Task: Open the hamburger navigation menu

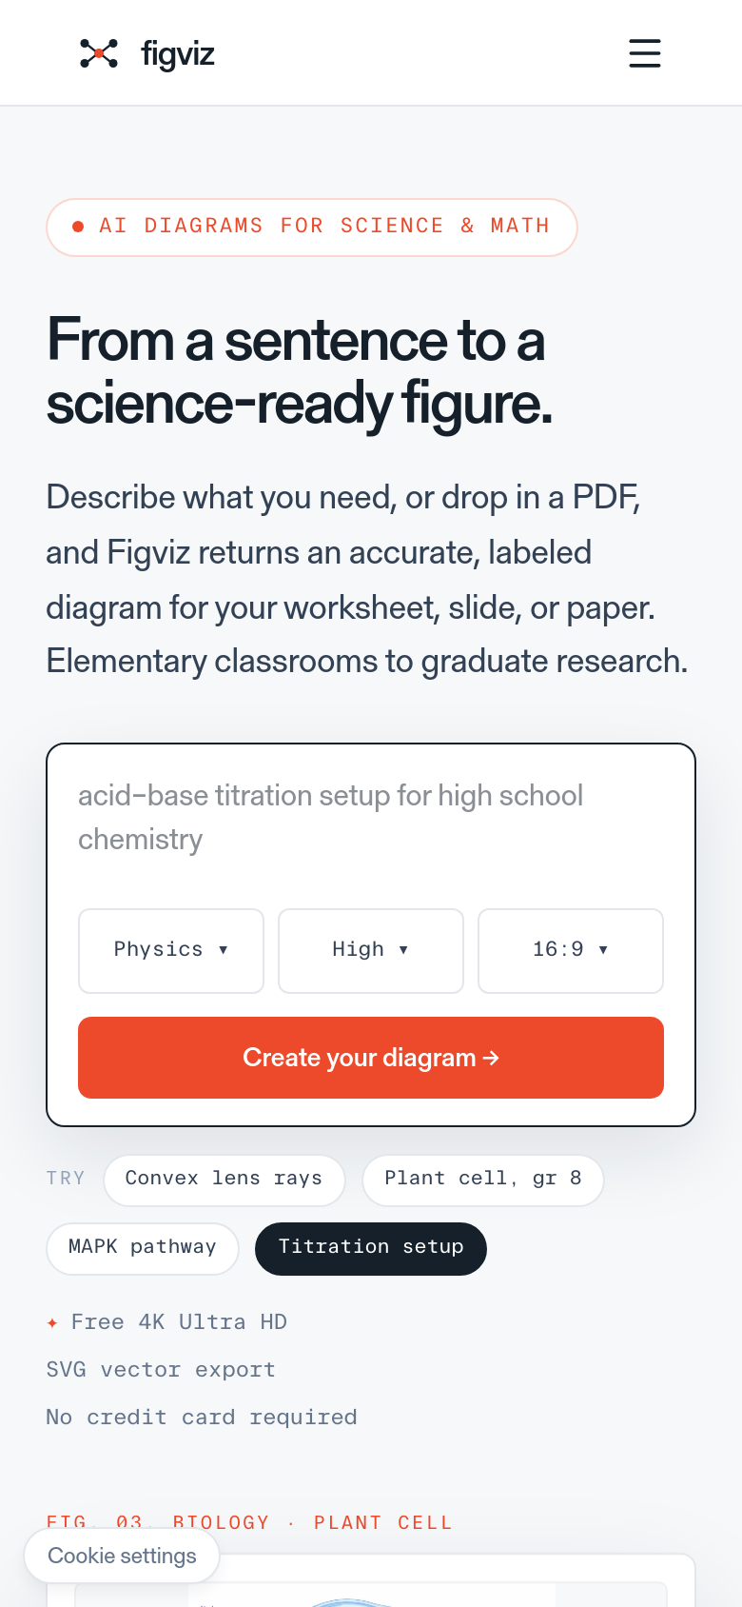Action: 644,53
